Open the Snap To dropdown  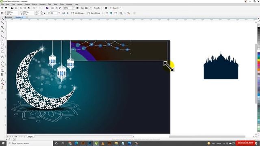(98, 8)
